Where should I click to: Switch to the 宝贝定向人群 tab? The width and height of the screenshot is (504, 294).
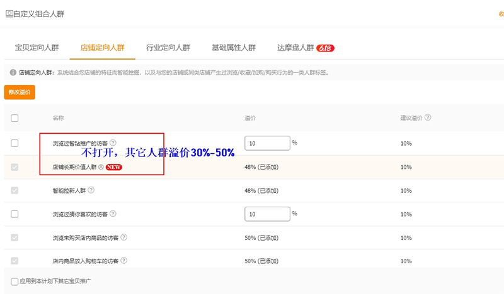point(37,48)
